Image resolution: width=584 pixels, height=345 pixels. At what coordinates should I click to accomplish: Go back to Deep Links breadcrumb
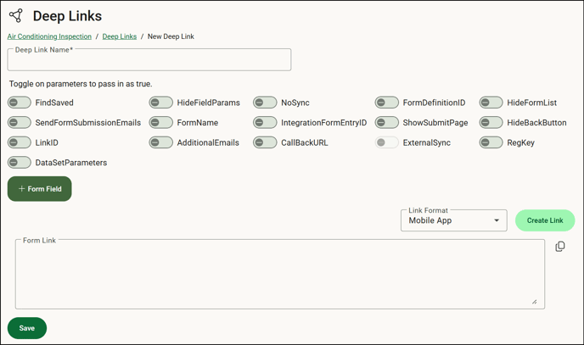(120, 36)
